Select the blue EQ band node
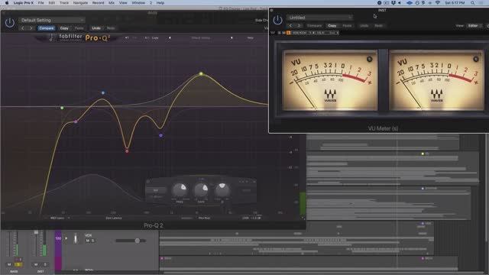The height and width of the screenshot is (275, 489). point(103,93)
